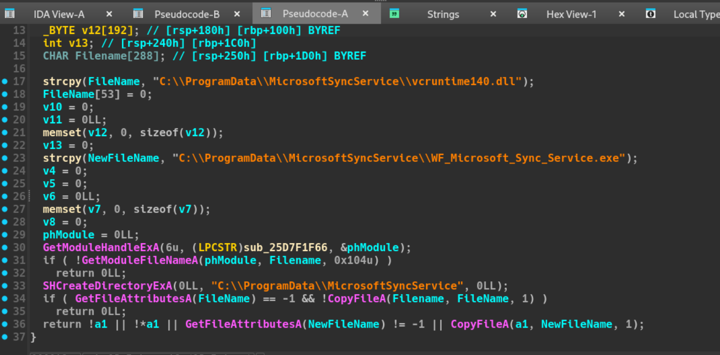
Task: Close the Hex View-1 tab
Action: tap(622, 14)
